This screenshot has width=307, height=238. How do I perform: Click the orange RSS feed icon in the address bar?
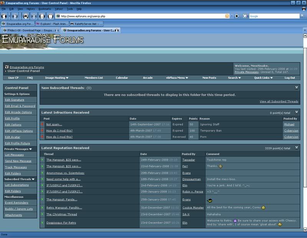[227, 16]
